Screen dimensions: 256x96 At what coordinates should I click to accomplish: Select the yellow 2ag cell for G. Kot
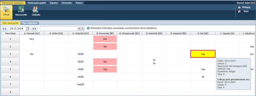(x=203, y=54)
